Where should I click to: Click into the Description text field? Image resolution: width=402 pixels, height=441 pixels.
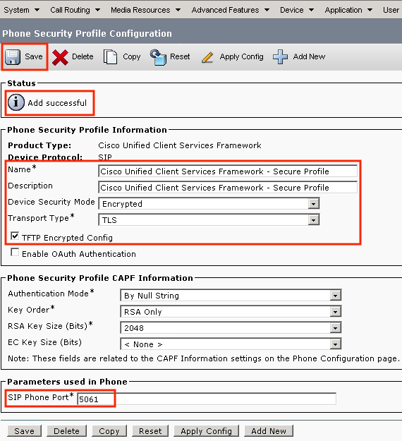point(228,187)
